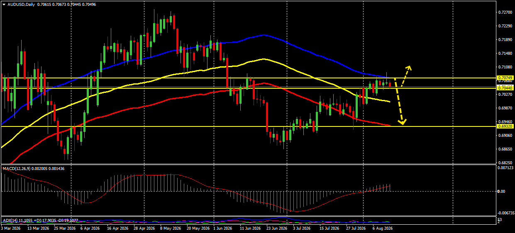Select the AUDUSD,Daily chart title text

22,4
